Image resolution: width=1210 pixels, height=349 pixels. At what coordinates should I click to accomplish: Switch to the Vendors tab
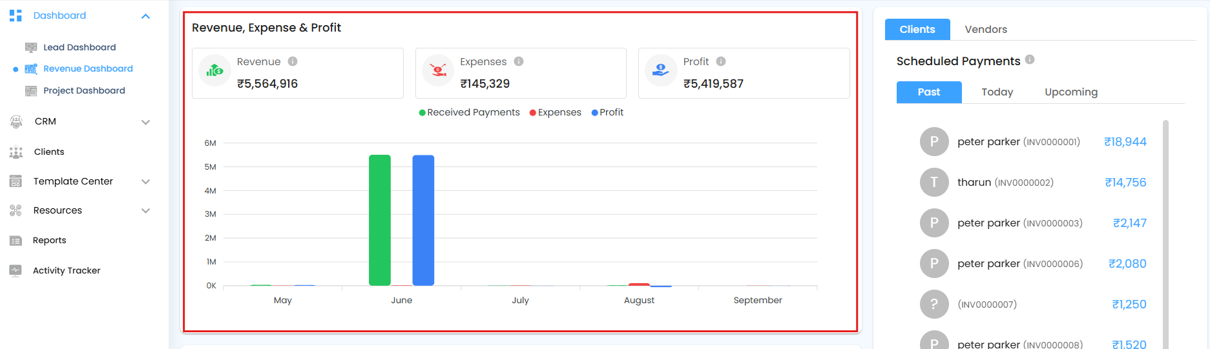(x=986, y=30)
